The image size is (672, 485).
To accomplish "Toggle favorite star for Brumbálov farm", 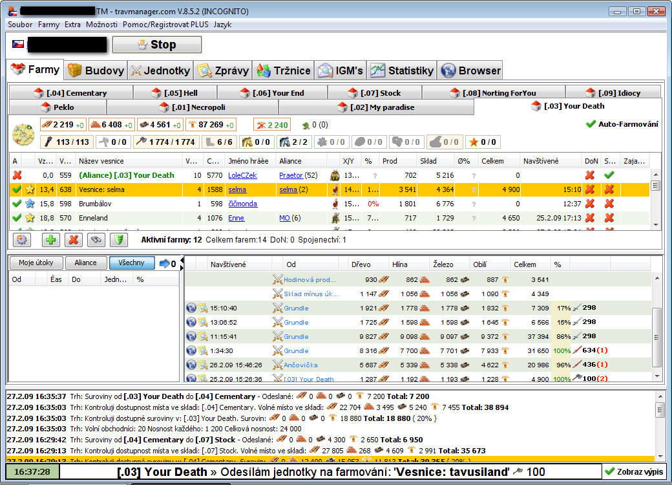I will pos(30,203).
